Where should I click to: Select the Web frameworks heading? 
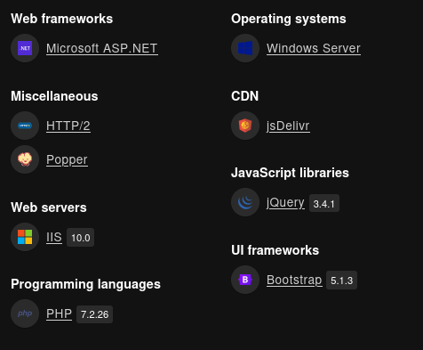point(62,19)
